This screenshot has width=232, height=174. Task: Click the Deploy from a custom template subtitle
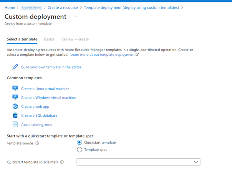tap(28, 23)
